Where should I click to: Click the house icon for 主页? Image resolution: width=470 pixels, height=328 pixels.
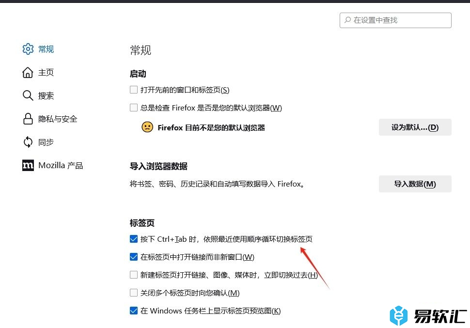coord(28,72)
